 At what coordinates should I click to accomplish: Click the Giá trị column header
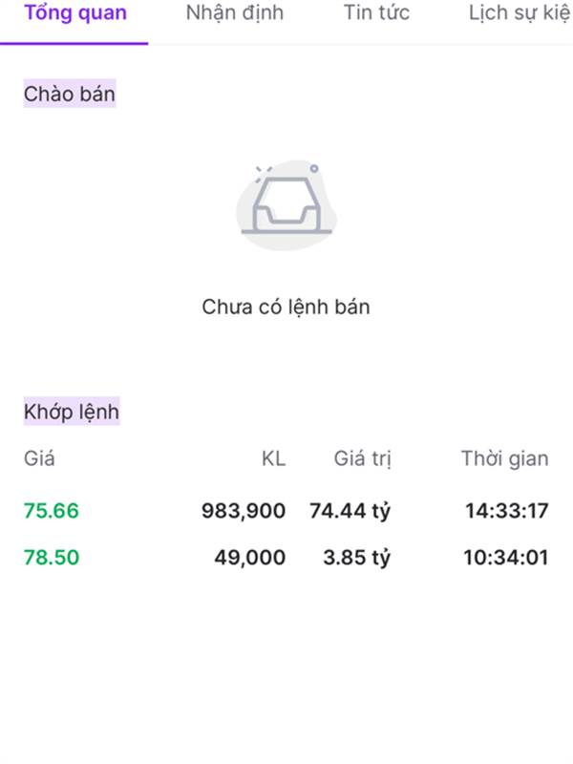(x=362, y=458)
